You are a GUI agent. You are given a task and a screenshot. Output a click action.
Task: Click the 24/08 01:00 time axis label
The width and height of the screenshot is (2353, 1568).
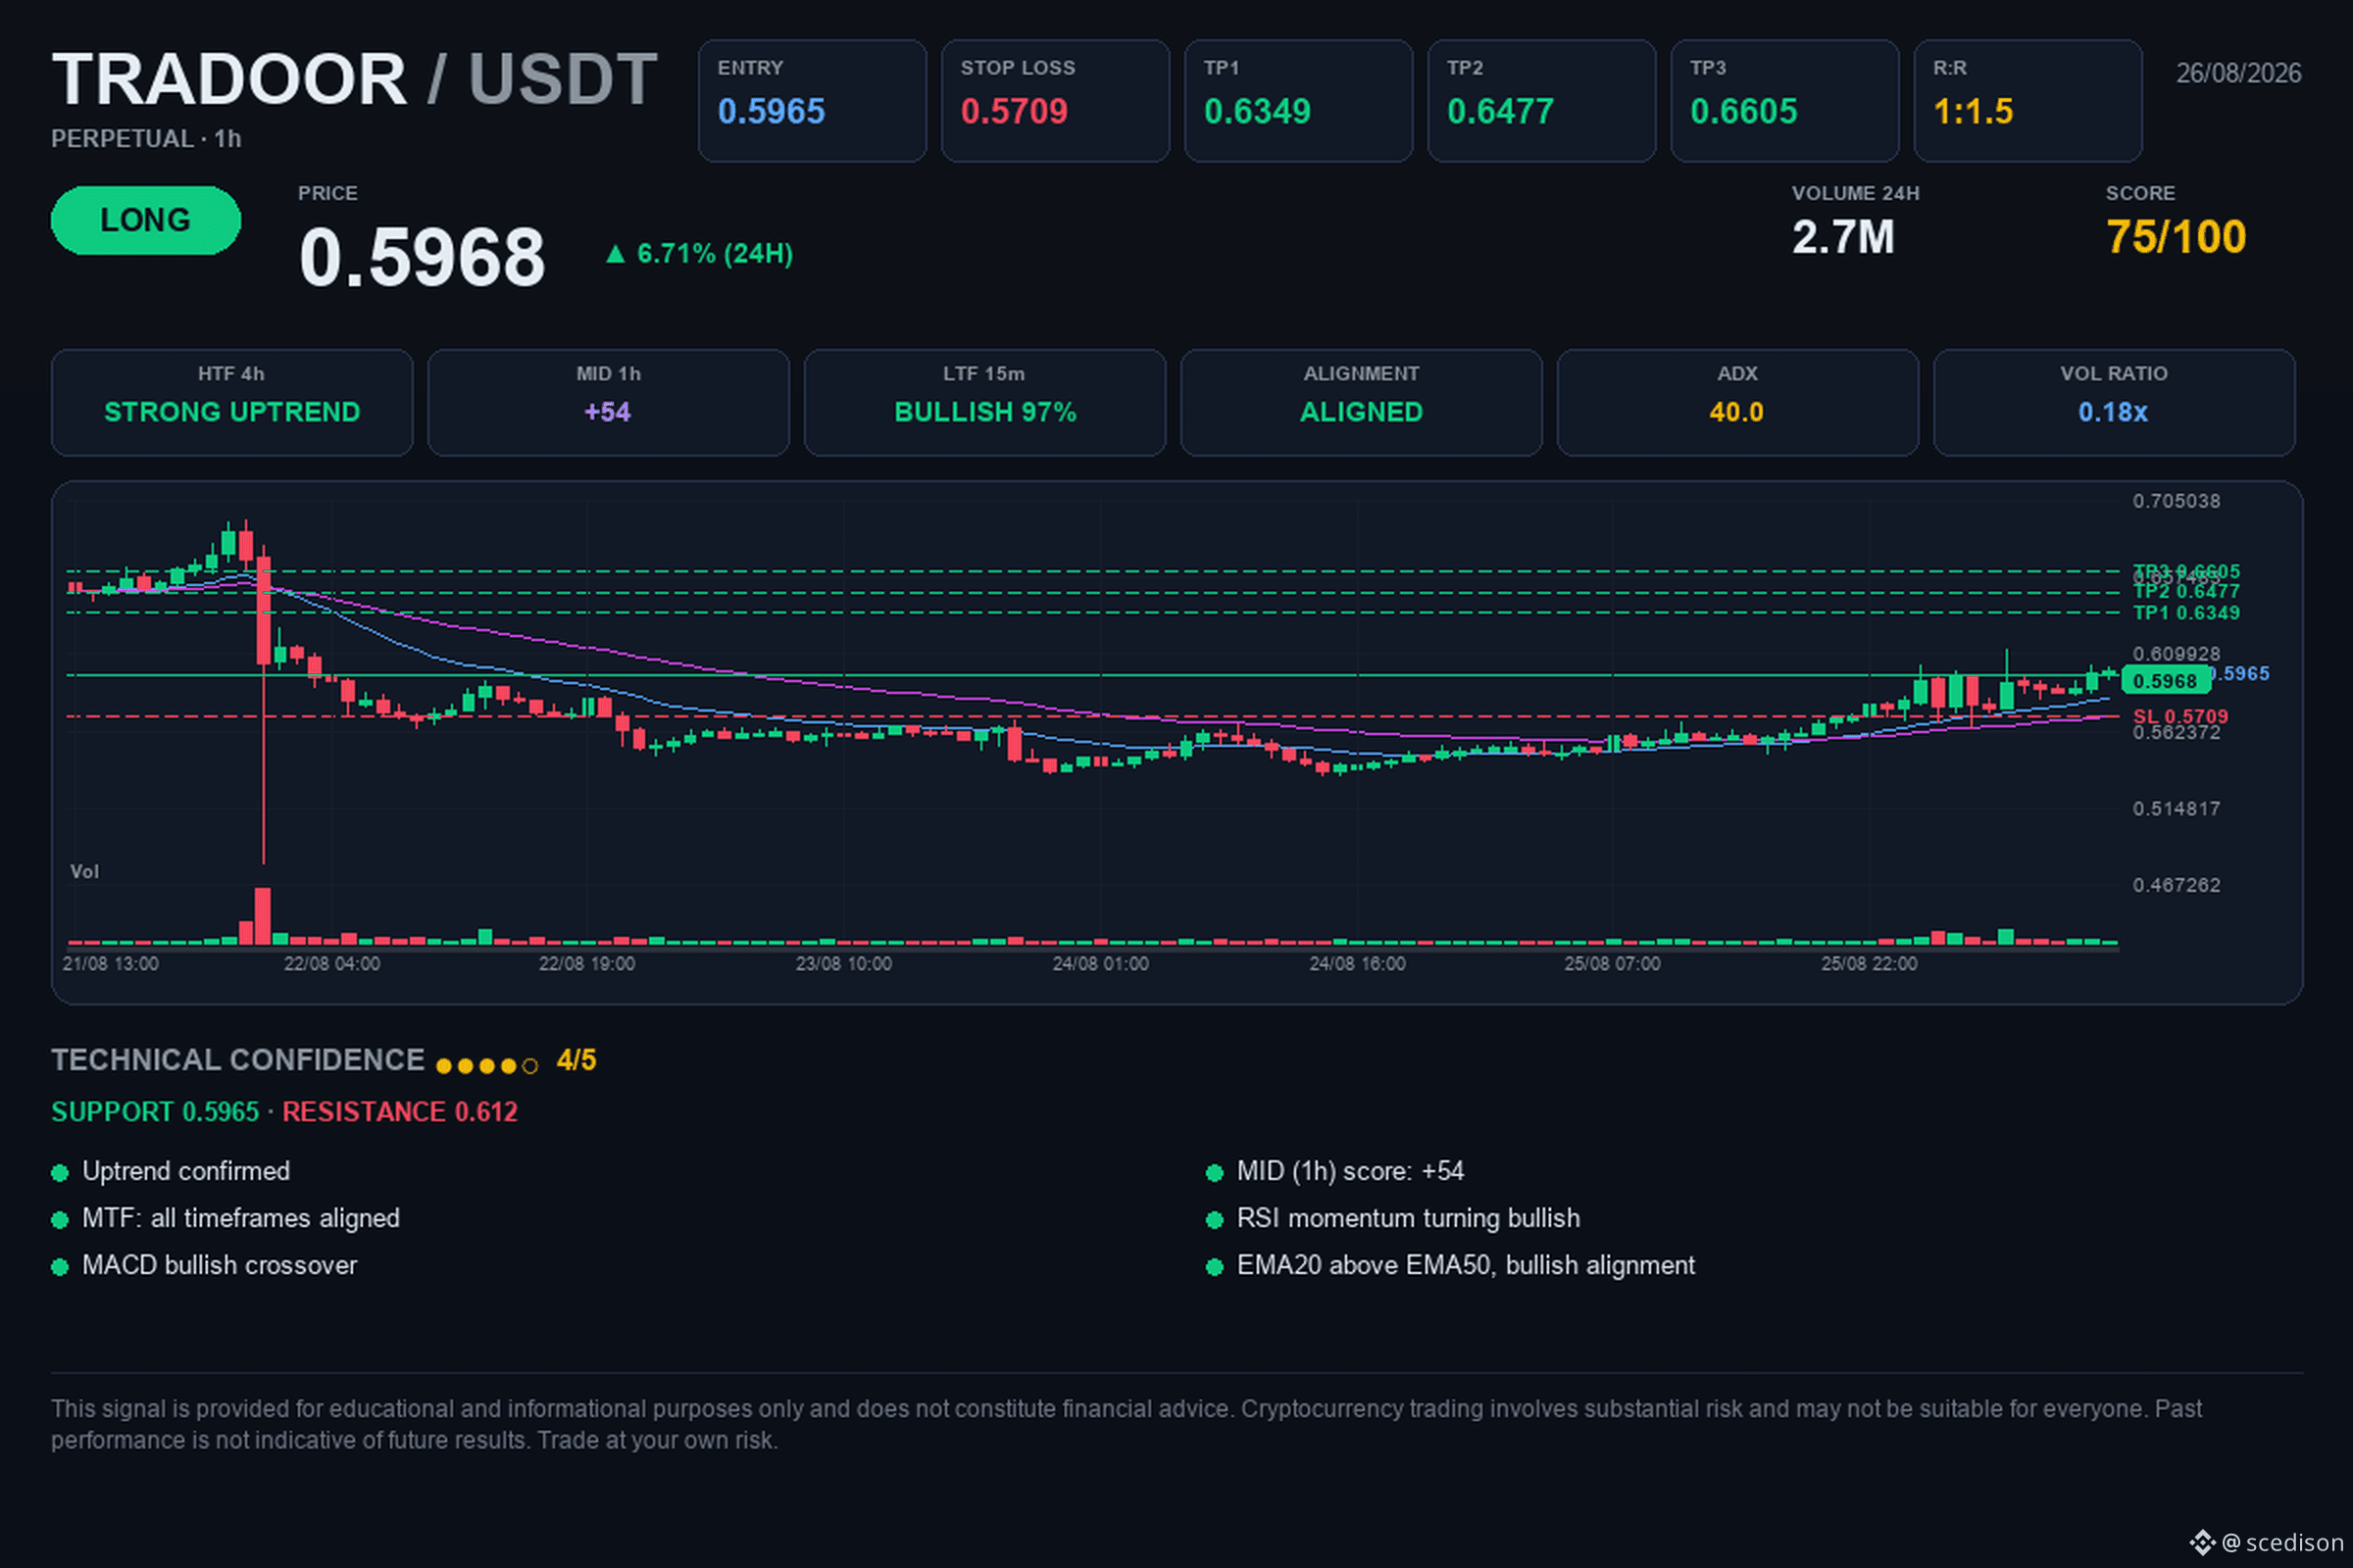pos(1100,964)
